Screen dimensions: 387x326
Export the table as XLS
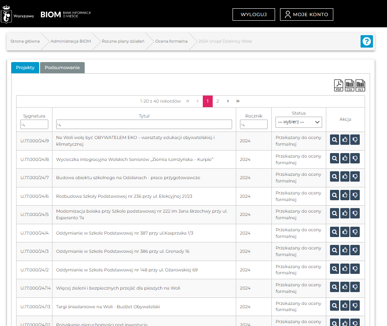pos(361,85)
